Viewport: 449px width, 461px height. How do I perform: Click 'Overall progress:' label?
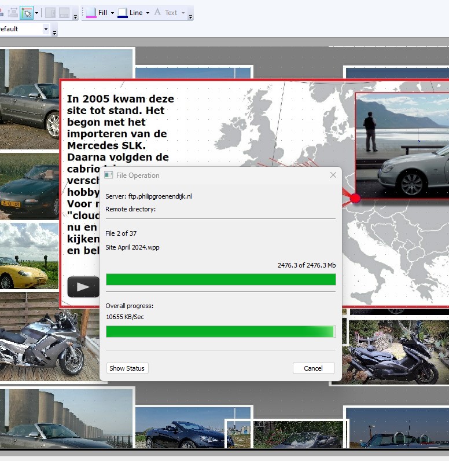[130, 306]
